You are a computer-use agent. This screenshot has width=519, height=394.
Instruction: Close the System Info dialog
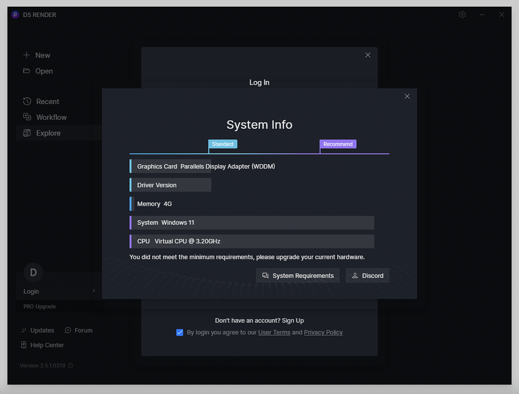[x=407, y=96]
